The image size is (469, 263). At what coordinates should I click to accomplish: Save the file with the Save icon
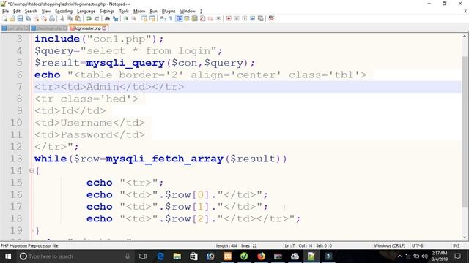(x=20, y=18)
